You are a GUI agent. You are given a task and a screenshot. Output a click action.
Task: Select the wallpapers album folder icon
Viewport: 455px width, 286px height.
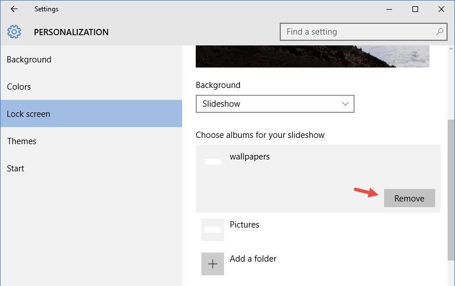pos(213,162)
